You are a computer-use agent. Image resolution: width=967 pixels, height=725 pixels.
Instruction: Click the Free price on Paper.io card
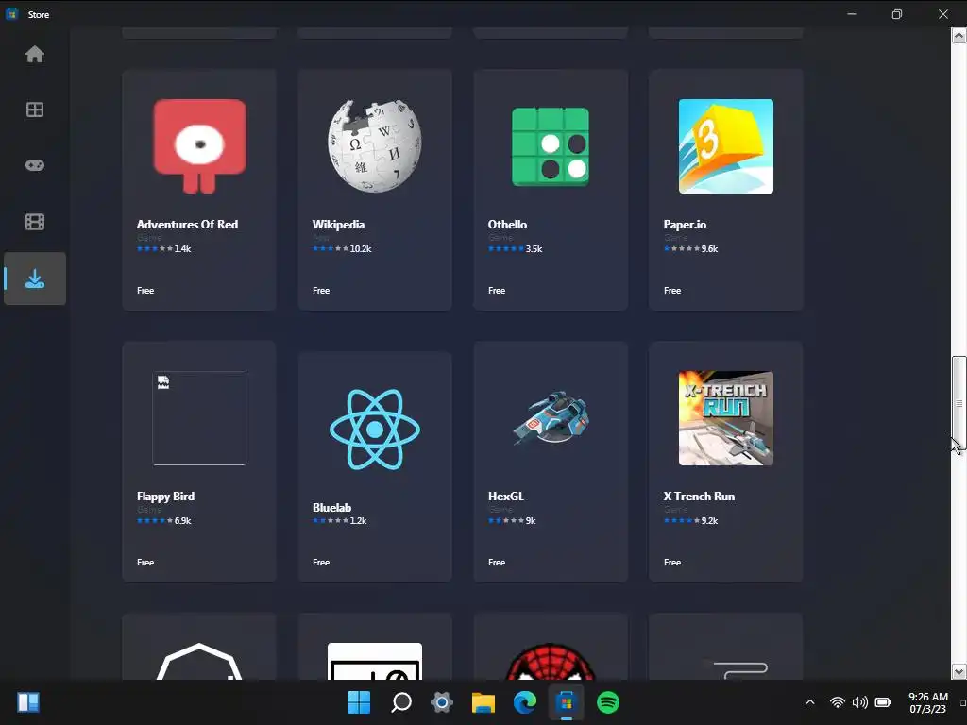(672, 291)
